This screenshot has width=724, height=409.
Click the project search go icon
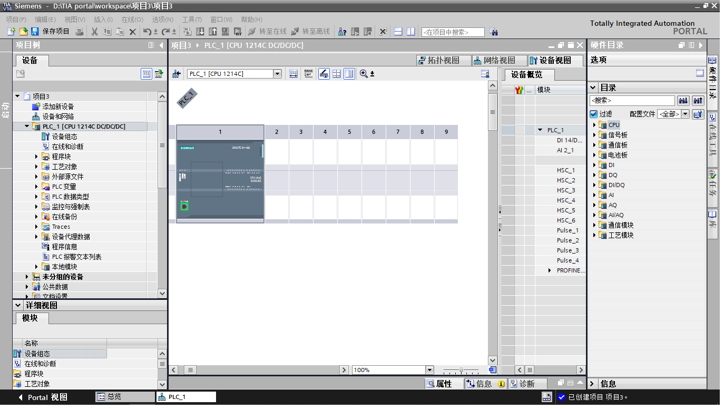pyautogui.click(x=494, y=32)
